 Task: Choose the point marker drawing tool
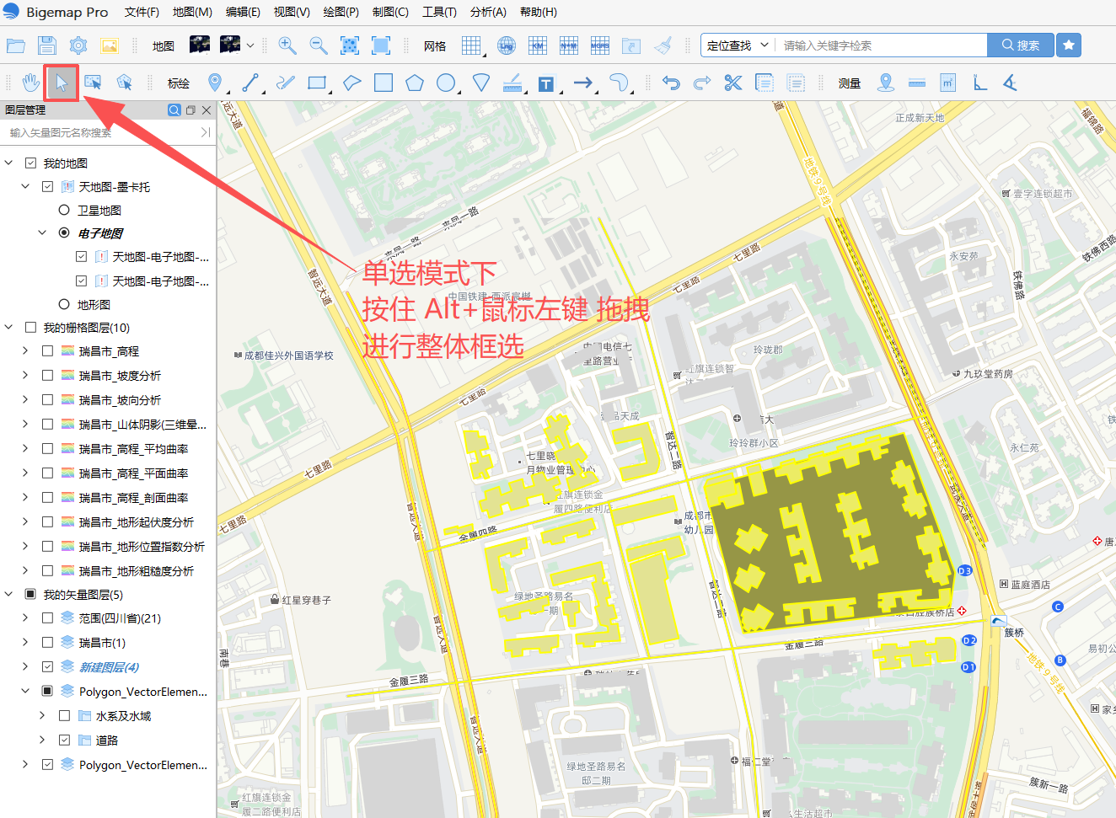[215, 83]
